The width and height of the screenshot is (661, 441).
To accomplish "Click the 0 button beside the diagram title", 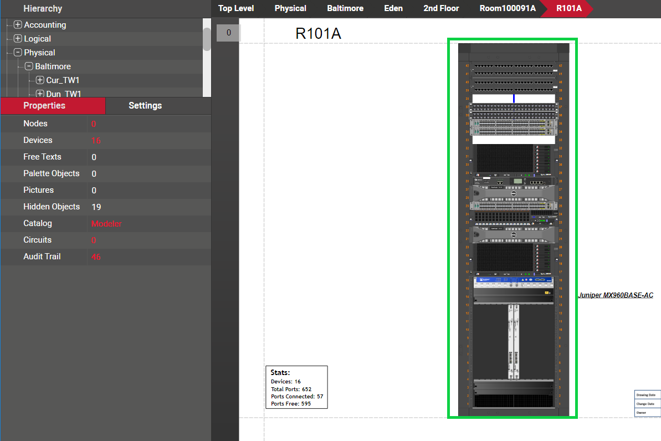I will click(228, 33).
